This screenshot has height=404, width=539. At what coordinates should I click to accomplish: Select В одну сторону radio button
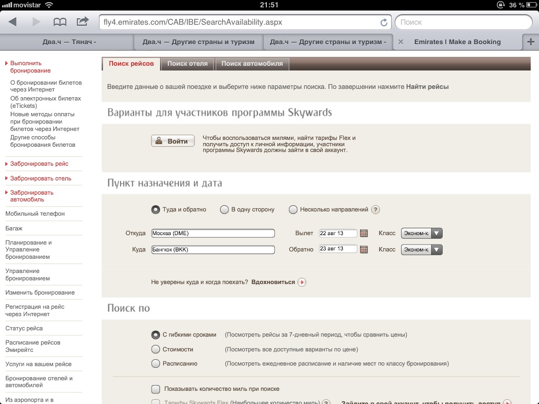[x=224, y=209]
